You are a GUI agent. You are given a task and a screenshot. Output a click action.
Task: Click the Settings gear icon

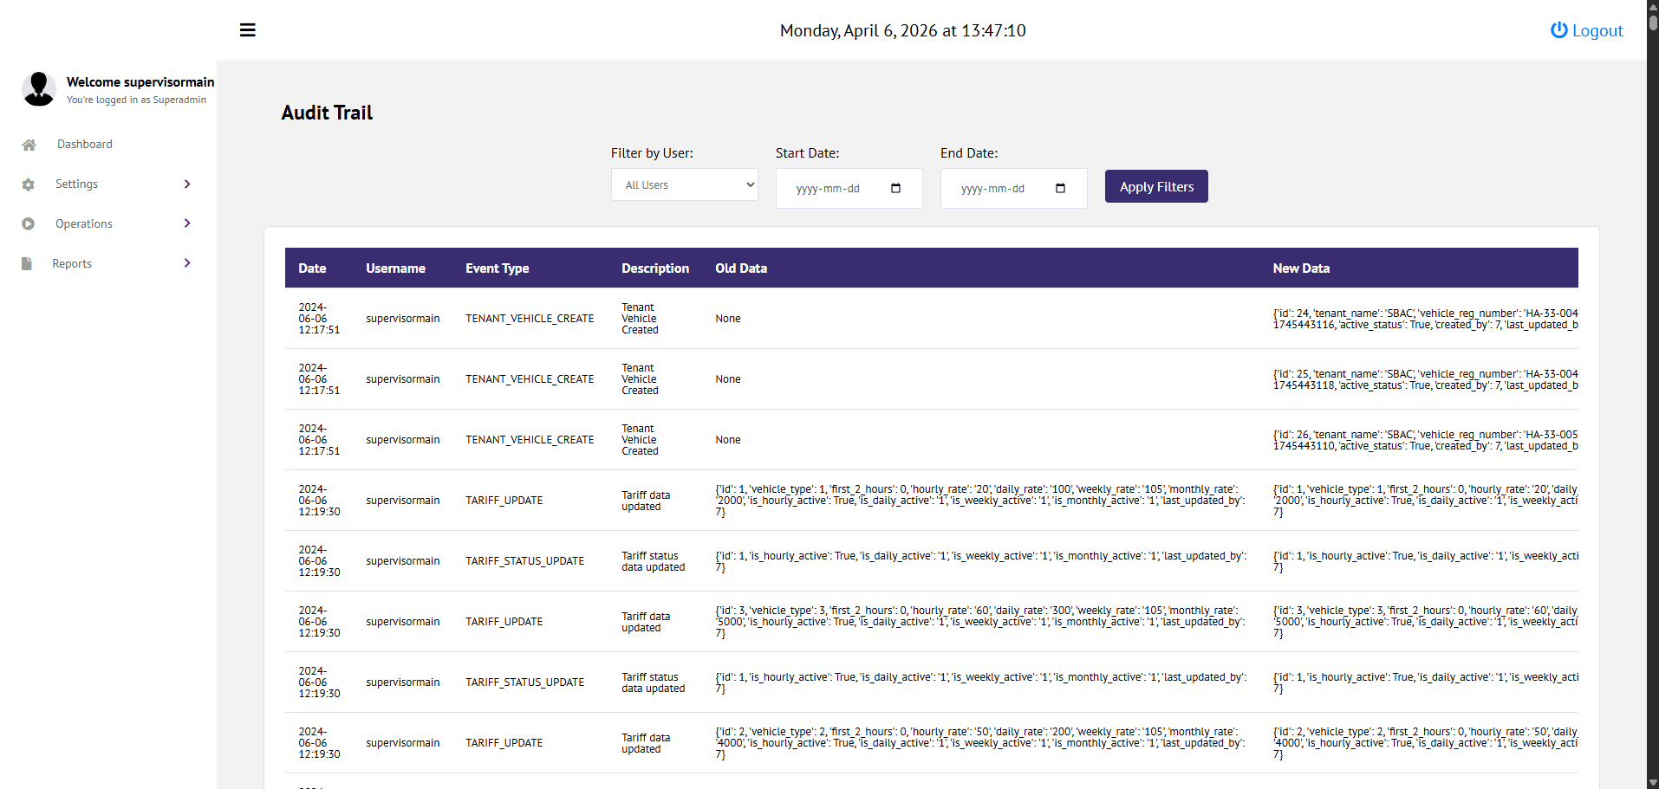point(29,184)
